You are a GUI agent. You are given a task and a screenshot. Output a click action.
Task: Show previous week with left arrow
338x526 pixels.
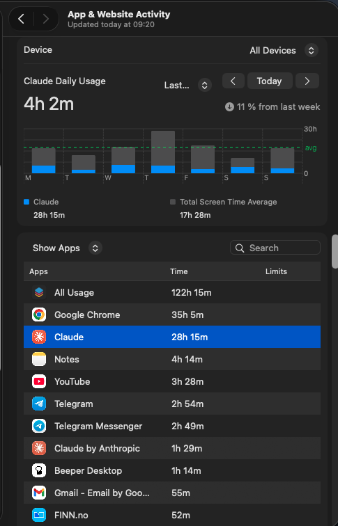pyautogui.click(x=233, y=81)
